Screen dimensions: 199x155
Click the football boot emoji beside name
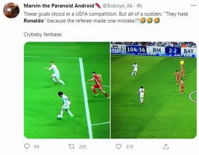point(98,6)
